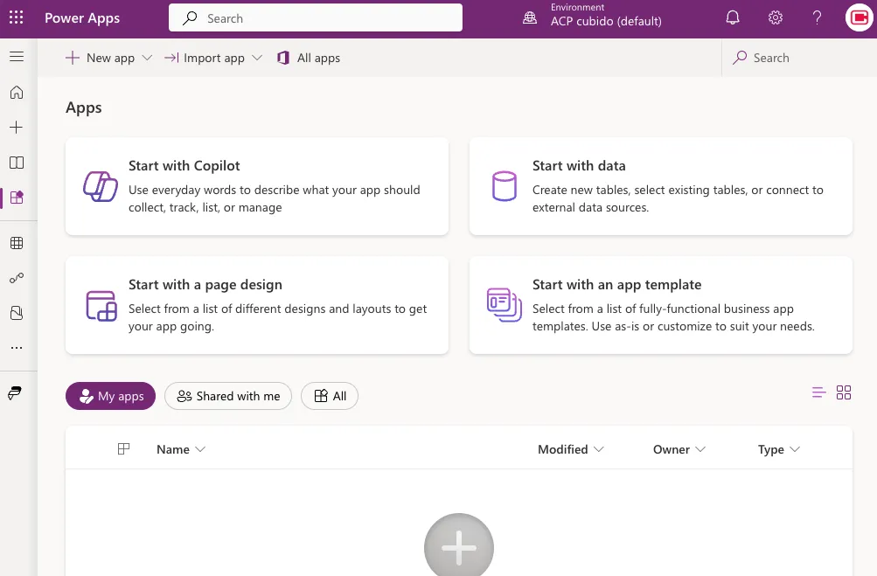Image resolution: width=877 pixels, height=576 pixels.
Task: Select the All apps filter pill
Action: click(x=330, y=396)
